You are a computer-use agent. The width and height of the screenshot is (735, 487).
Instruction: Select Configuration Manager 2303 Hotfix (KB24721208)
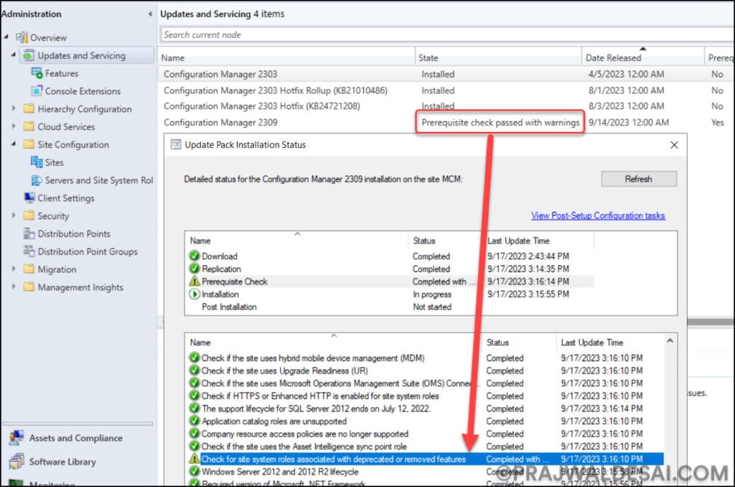click(x=446, y=106)
